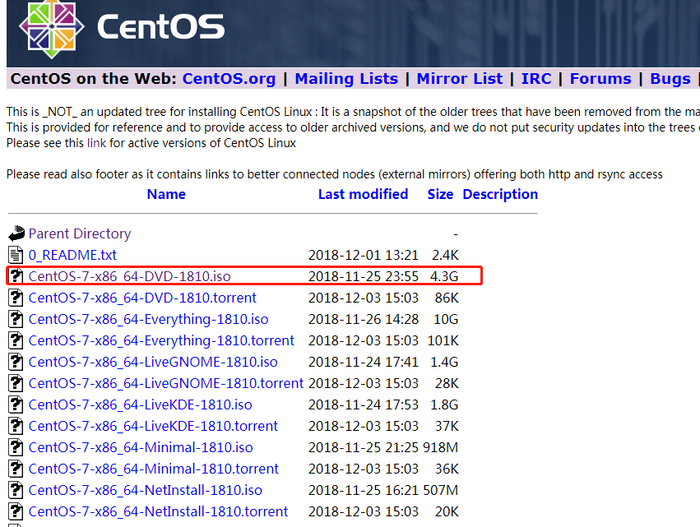Click the file icon beside Everything-1810.torrent
700x527 pixels.
click(16, 340)
